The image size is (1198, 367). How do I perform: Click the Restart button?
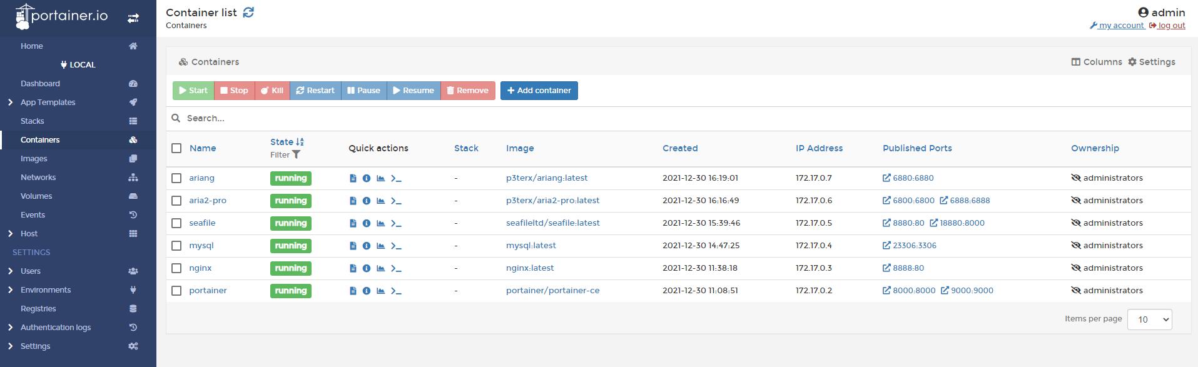click(x=315, y=91)
